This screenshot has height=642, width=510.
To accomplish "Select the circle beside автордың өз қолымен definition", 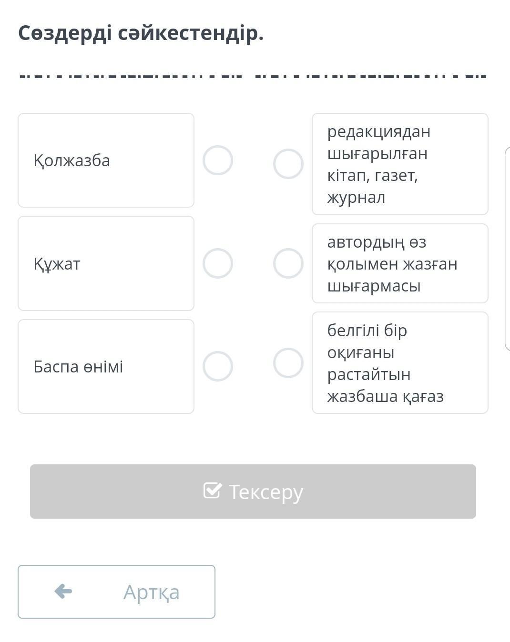I will [288, 263].
